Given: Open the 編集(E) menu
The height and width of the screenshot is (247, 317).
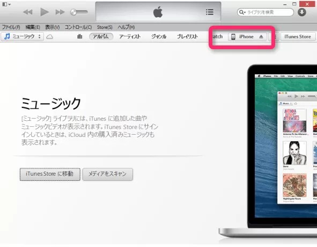Looking at the screenshot, I should click(x=33, y=27).
